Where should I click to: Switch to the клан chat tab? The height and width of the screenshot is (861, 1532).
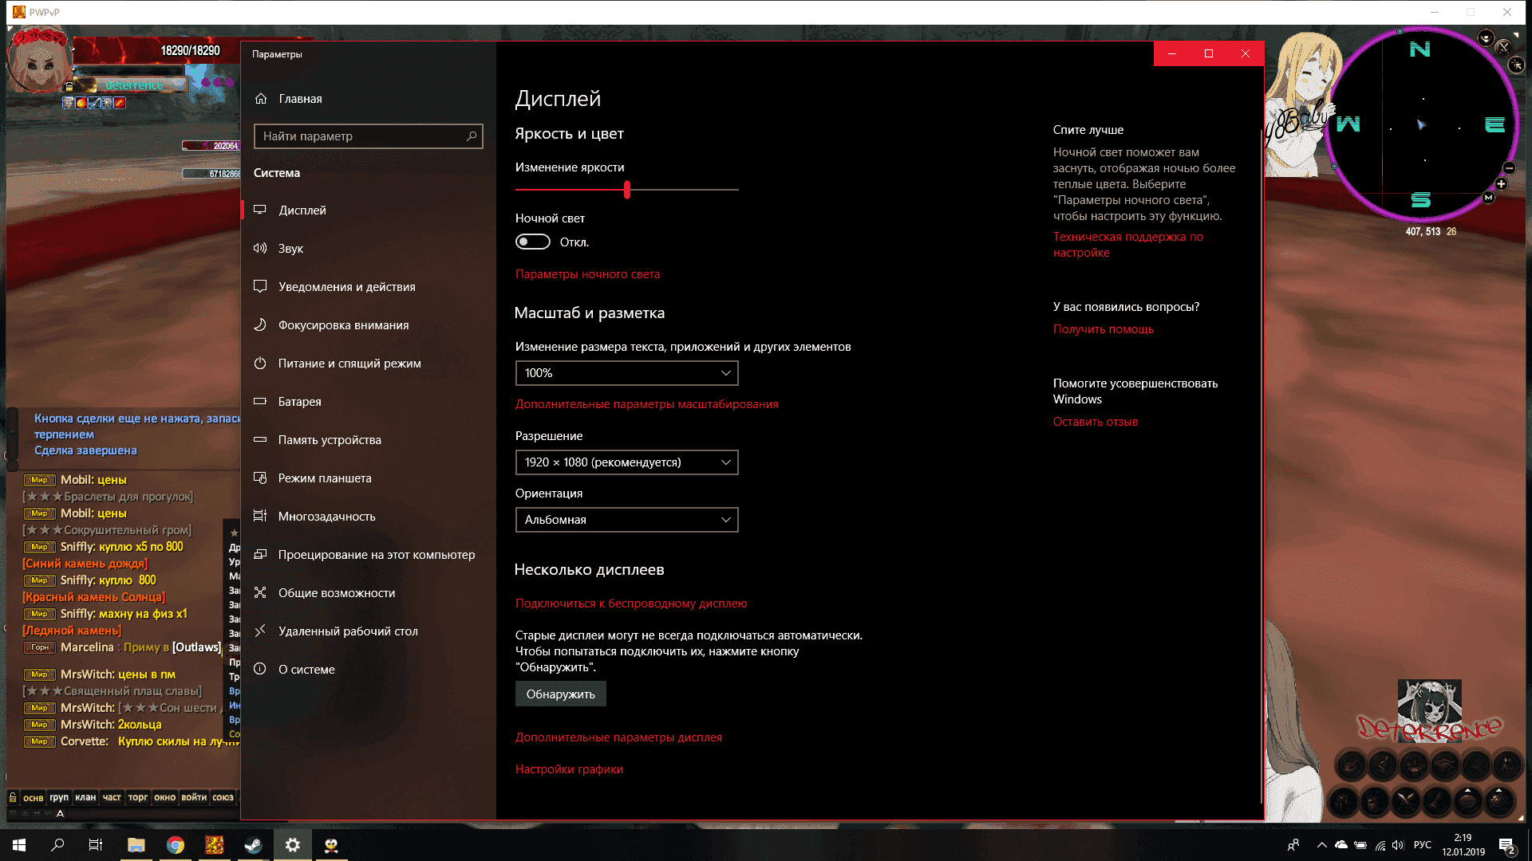[x=85, y=797]
